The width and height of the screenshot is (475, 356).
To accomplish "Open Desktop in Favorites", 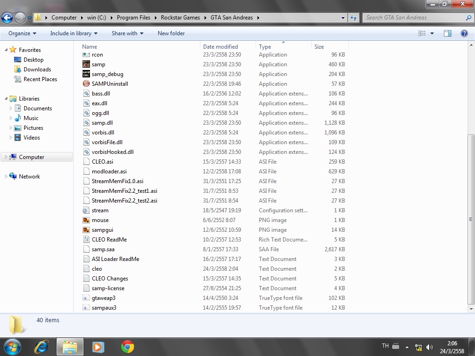I will [33, 60].
